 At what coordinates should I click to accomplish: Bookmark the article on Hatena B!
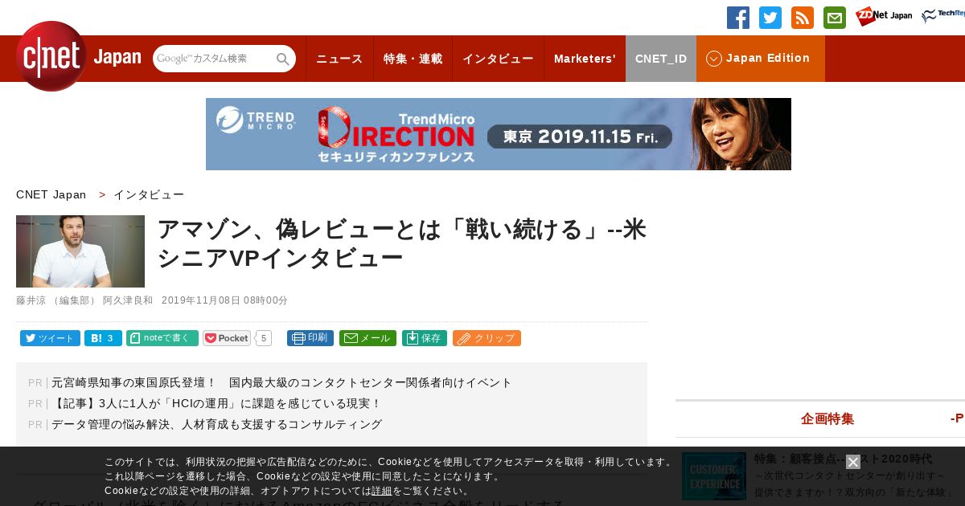pyautogui.click(x=103, y=338)
